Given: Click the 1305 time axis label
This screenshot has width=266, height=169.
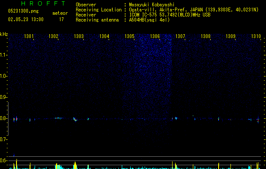Looking at the screenshot, I should 129,36.
